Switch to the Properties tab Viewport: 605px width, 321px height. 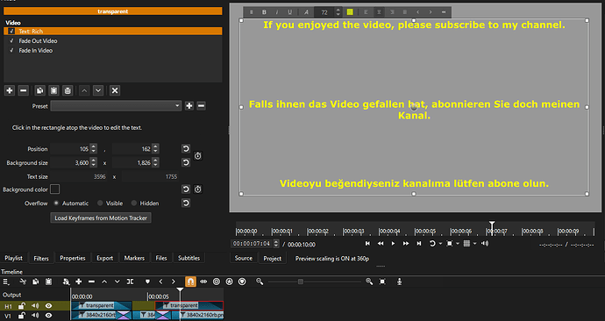tap(73, 258)
